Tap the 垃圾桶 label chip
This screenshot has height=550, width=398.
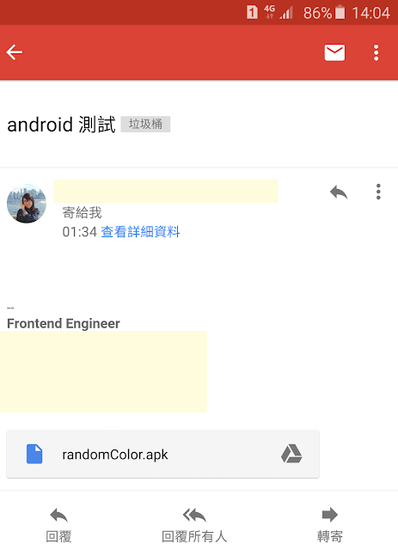[x=145, y=124]
